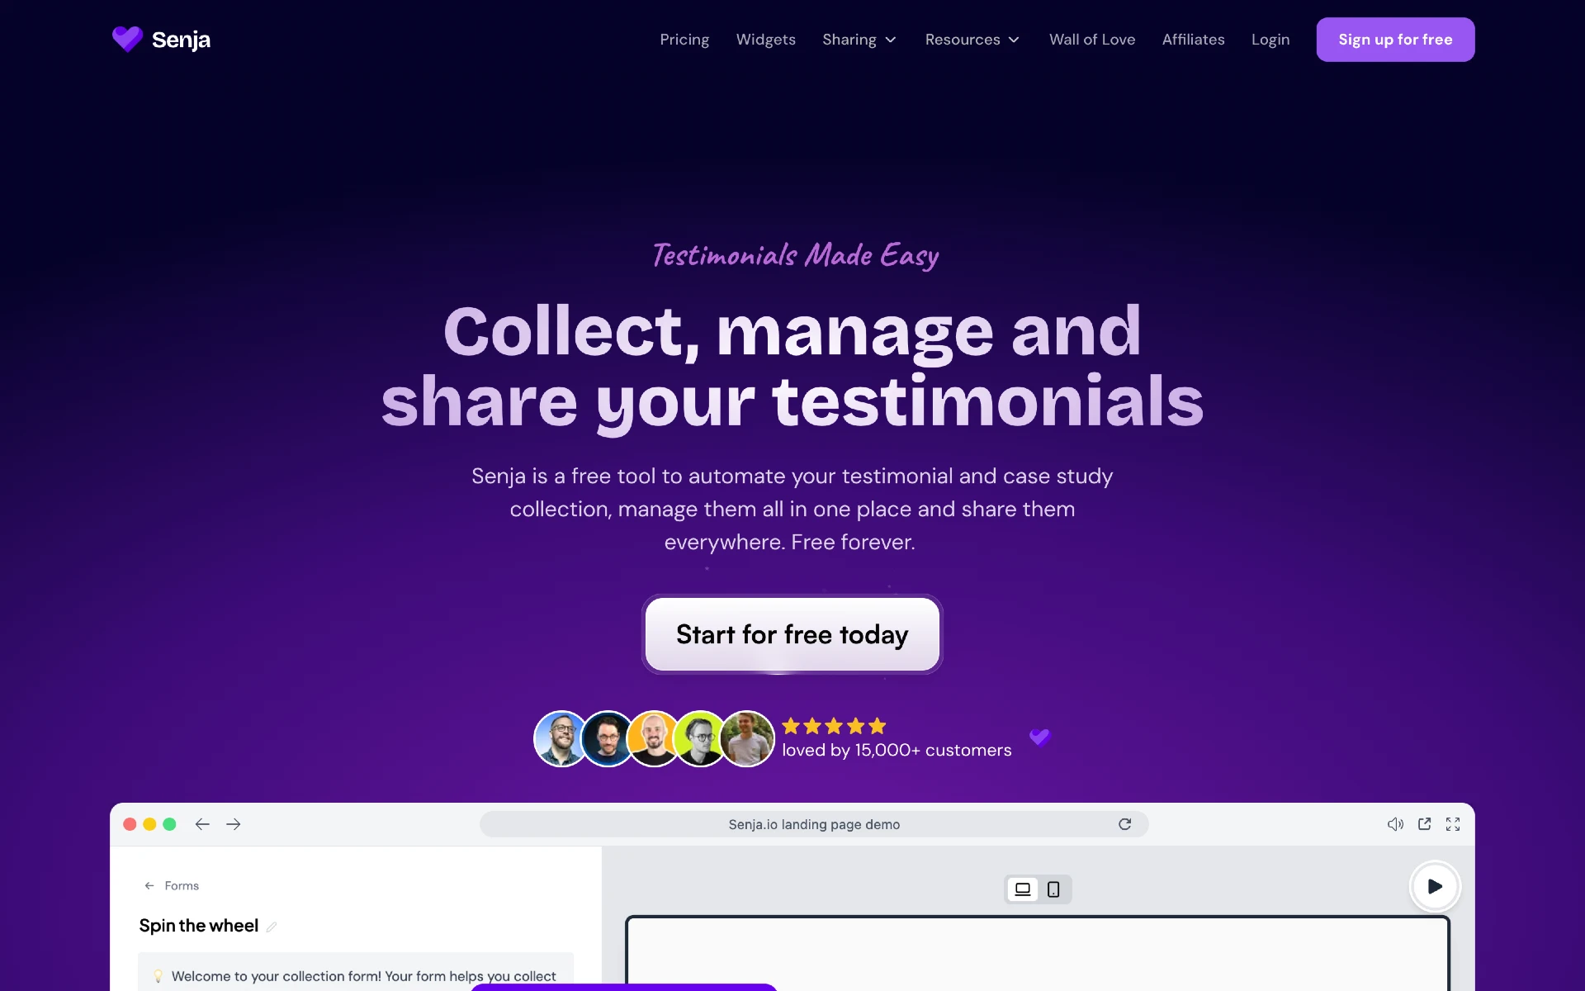1585x991 pixels.
Task: Click the Login link
Action: (x=1270, y=39)
